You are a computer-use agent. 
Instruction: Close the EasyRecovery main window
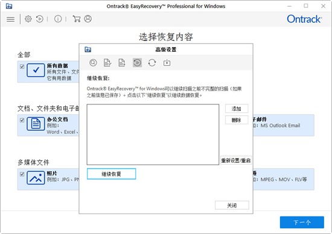(323, 6)
